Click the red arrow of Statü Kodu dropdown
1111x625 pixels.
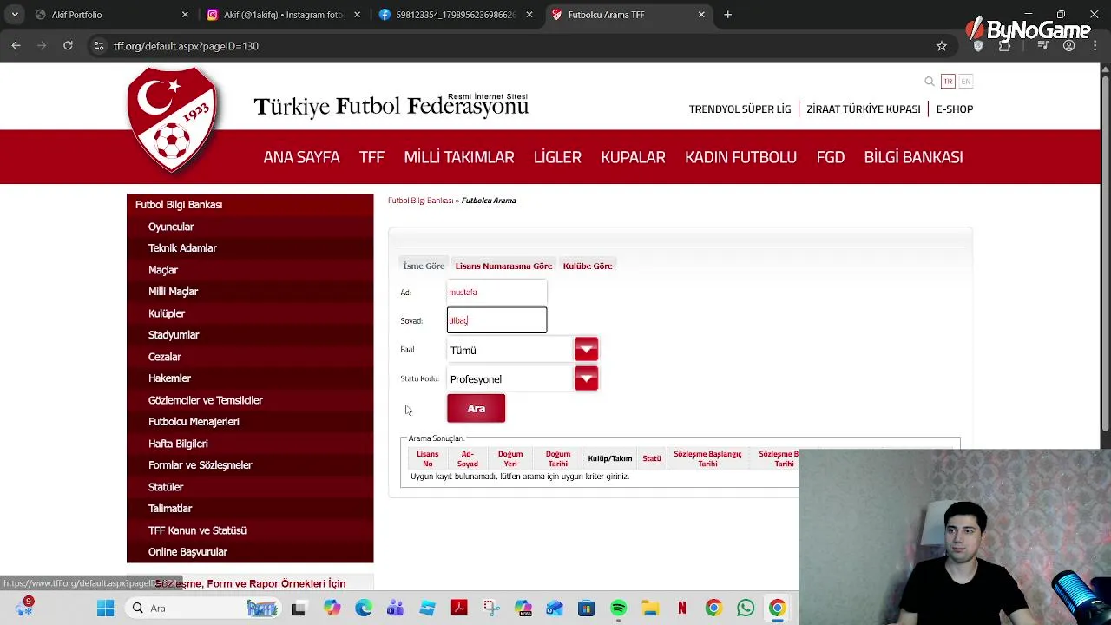586,378
